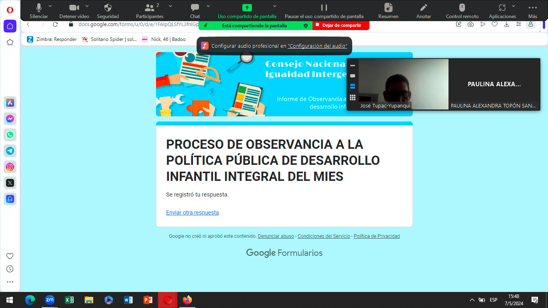
Task: Click the José Tupac-Yupanqui video thumbnail
Action: (x=403, y=84)
